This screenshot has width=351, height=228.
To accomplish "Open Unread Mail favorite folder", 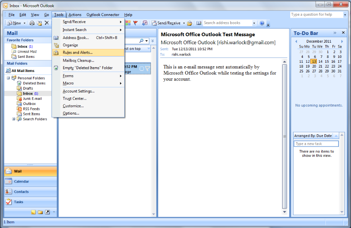I will 27,51.
